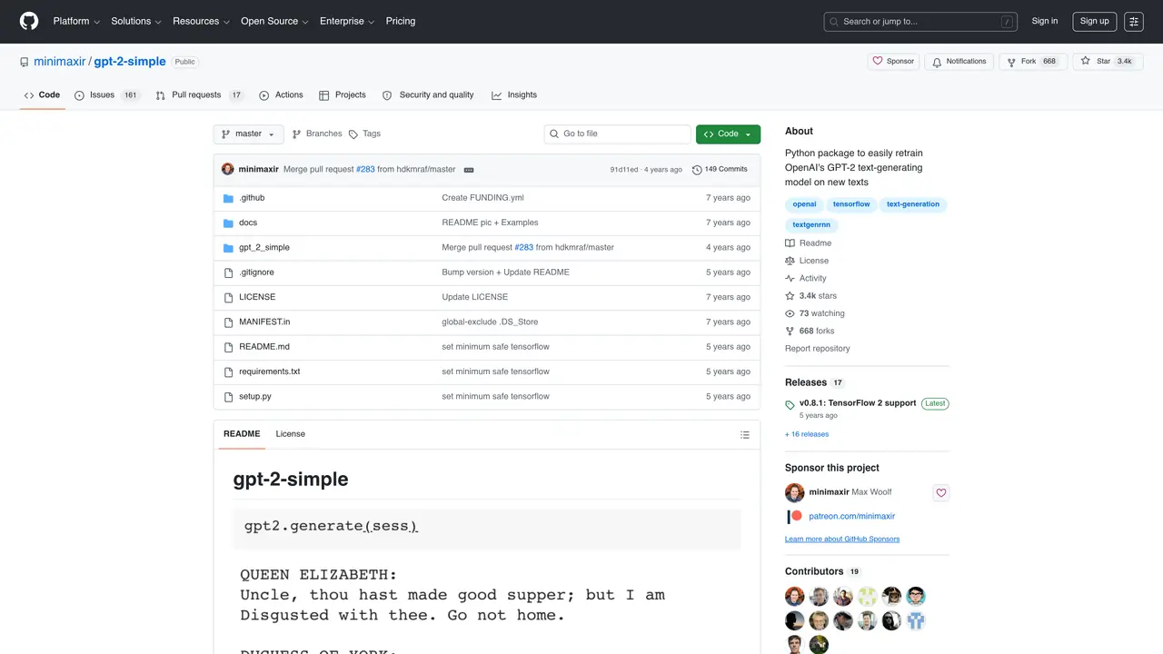The image size is (1163, 654).
Task: Click the commit history clock icon
Action: click(x=697, y=170)
